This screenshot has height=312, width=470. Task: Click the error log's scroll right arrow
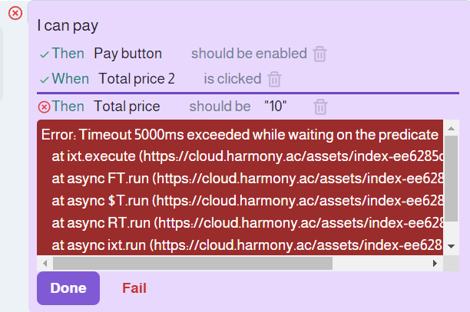click(435, 264)
